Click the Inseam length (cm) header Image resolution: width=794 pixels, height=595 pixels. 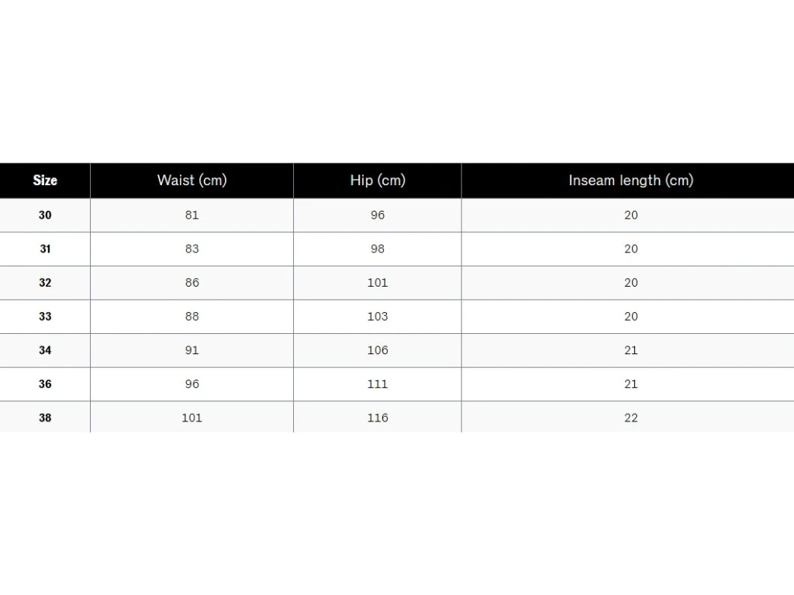pyautogui.click(x=630, y=181)
